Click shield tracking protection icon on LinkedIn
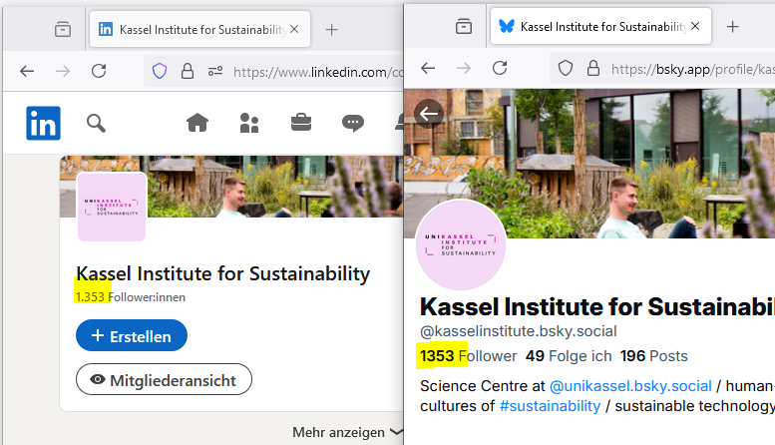Screen dimensions: 775x445 (159, 71)
